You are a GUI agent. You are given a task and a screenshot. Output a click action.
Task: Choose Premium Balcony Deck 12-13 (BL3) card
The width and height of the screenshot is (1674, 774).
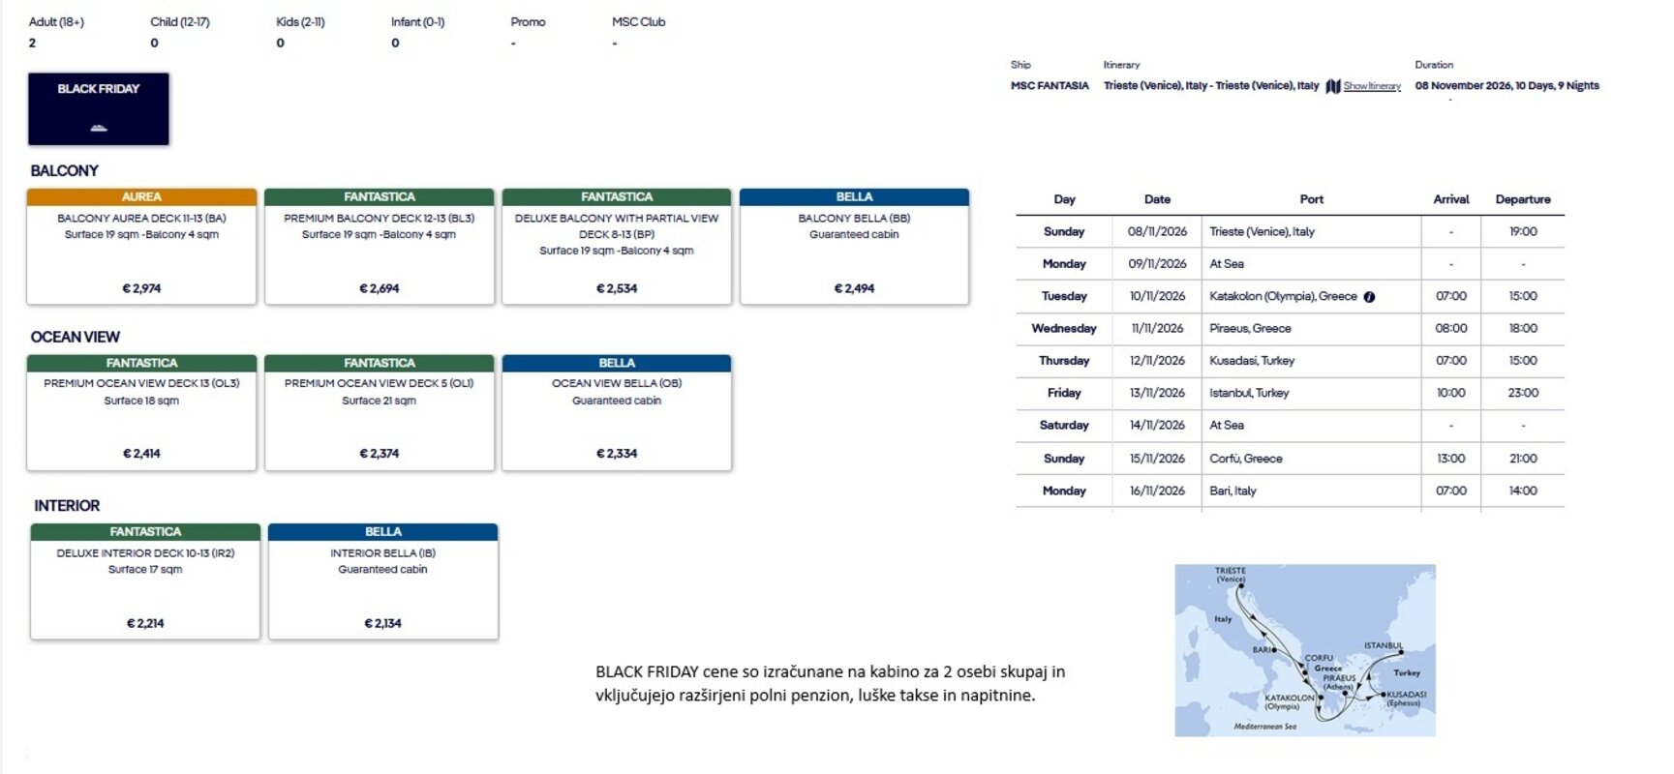pos(380,247)
